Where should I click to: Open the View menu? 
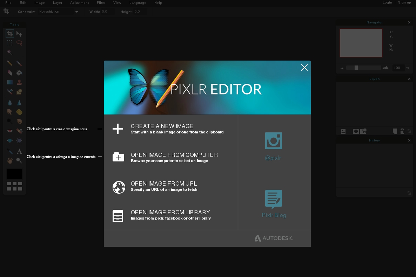click(117, 3)
